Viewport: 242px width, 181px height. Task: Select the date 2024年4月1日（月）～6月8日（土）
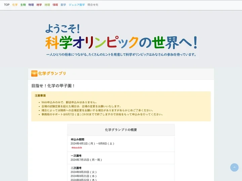tap(93, 143)
